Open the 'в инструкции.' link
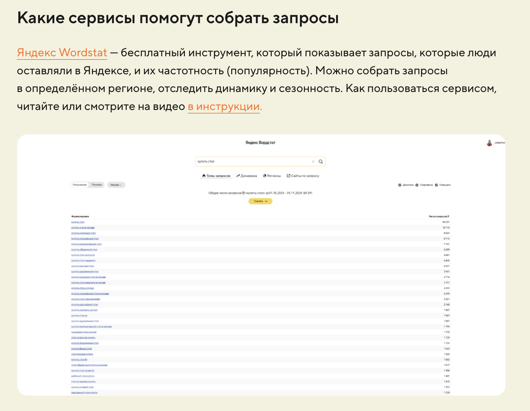530x411 pixels. (x=225, y=106)
